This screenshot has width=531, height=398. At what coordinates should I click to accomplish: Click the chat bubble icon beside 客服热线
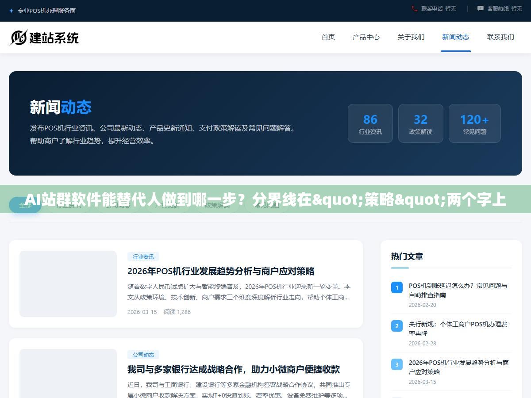(481, 8)
